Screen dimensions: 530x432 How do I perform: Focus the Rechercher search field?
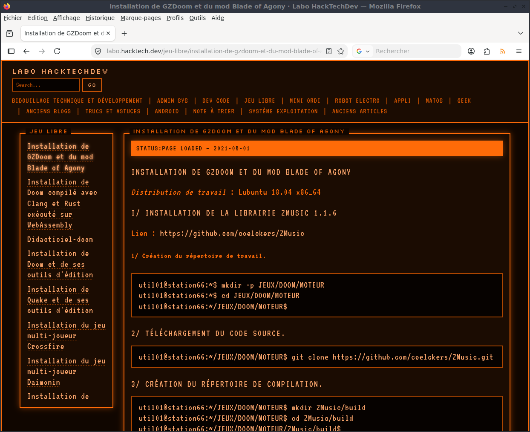tap(417, 51)
